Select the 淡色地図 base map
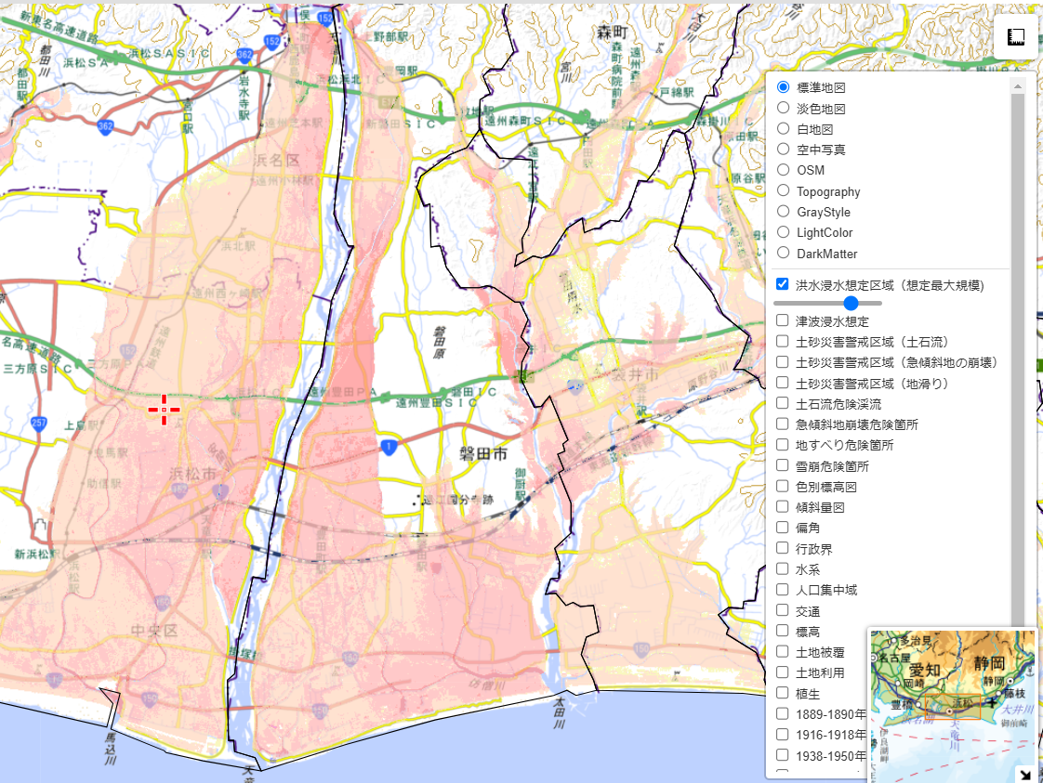The image size is (1043, 783). 782,108
